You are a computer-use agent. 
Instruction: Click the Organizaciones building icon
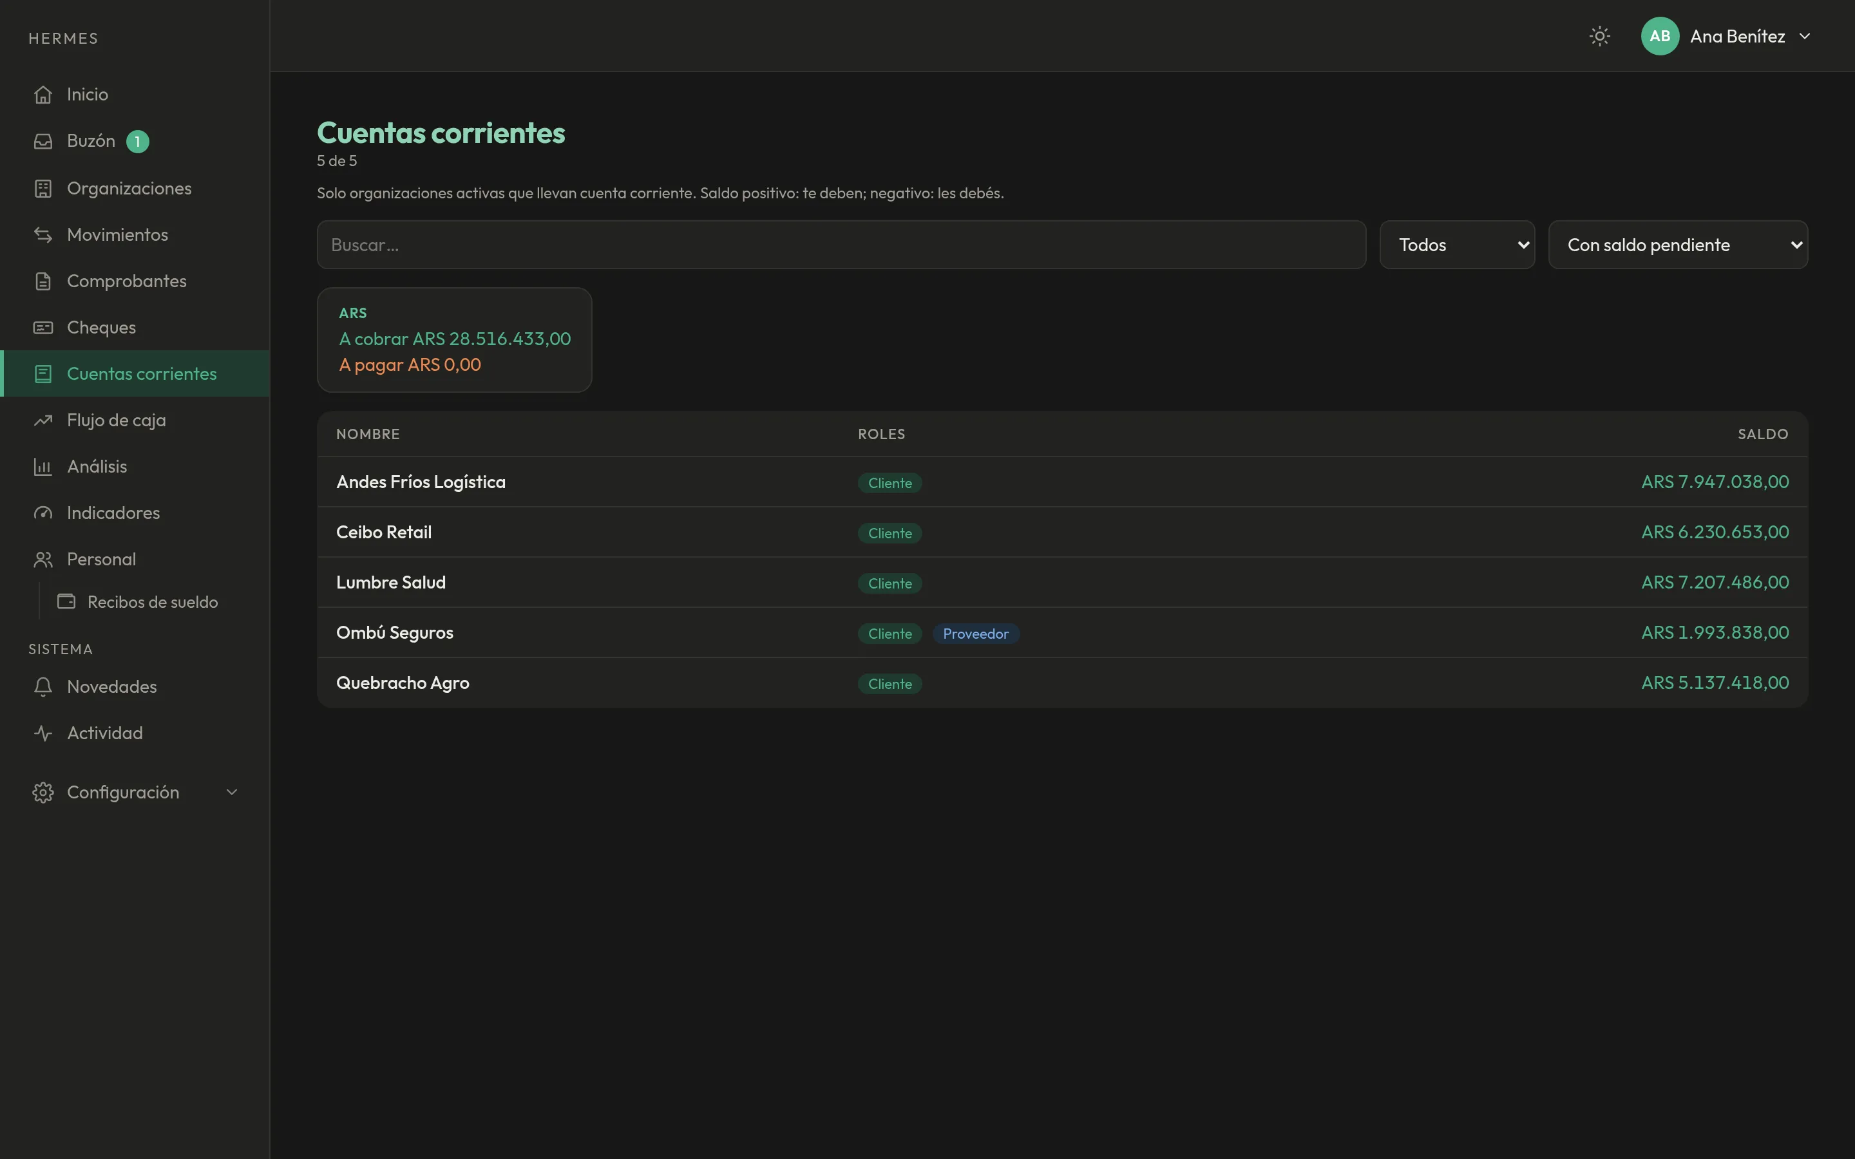(43, 189)
